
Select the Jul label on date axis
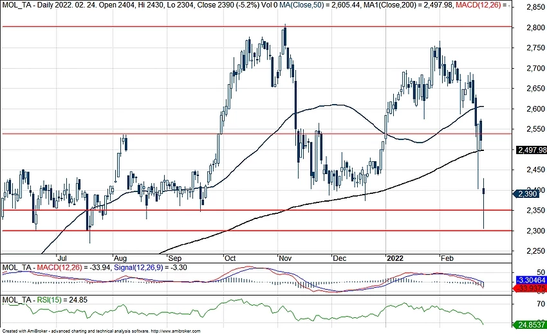pyautogui.click(x=62, y=258)
